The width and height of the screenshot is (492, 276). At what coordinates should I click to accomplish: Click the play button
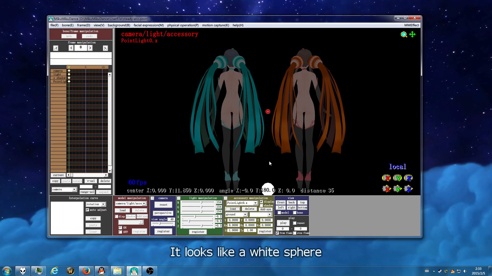click(x=283, y=223)
